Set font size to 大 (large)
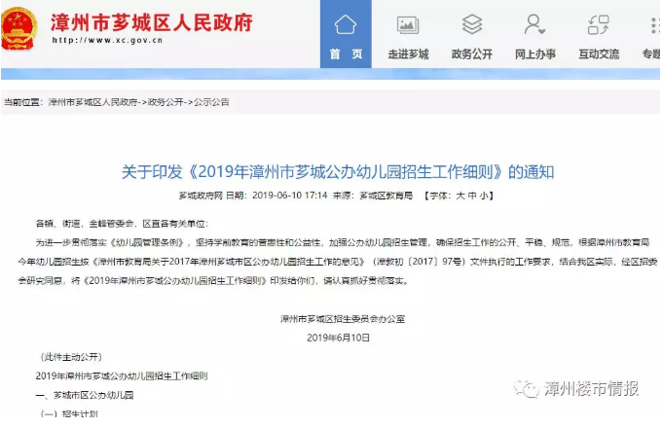 (458, 196)
